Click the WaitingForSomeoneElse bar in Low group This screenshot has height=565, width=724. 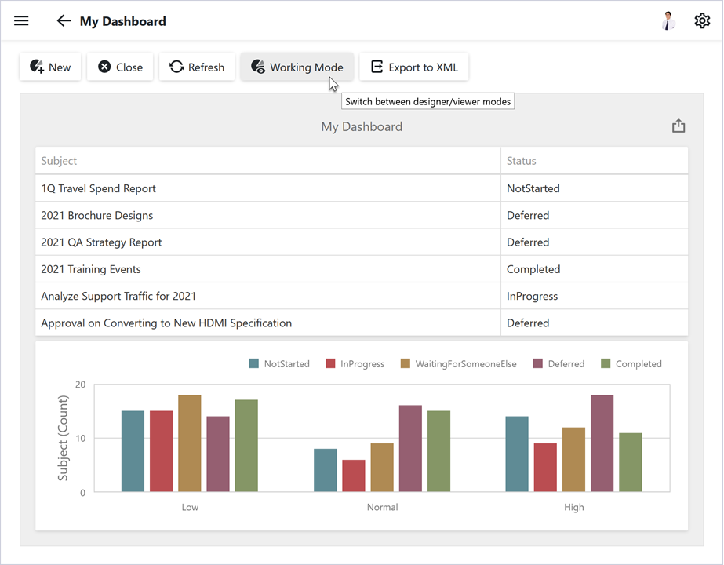tap(190, 443)
